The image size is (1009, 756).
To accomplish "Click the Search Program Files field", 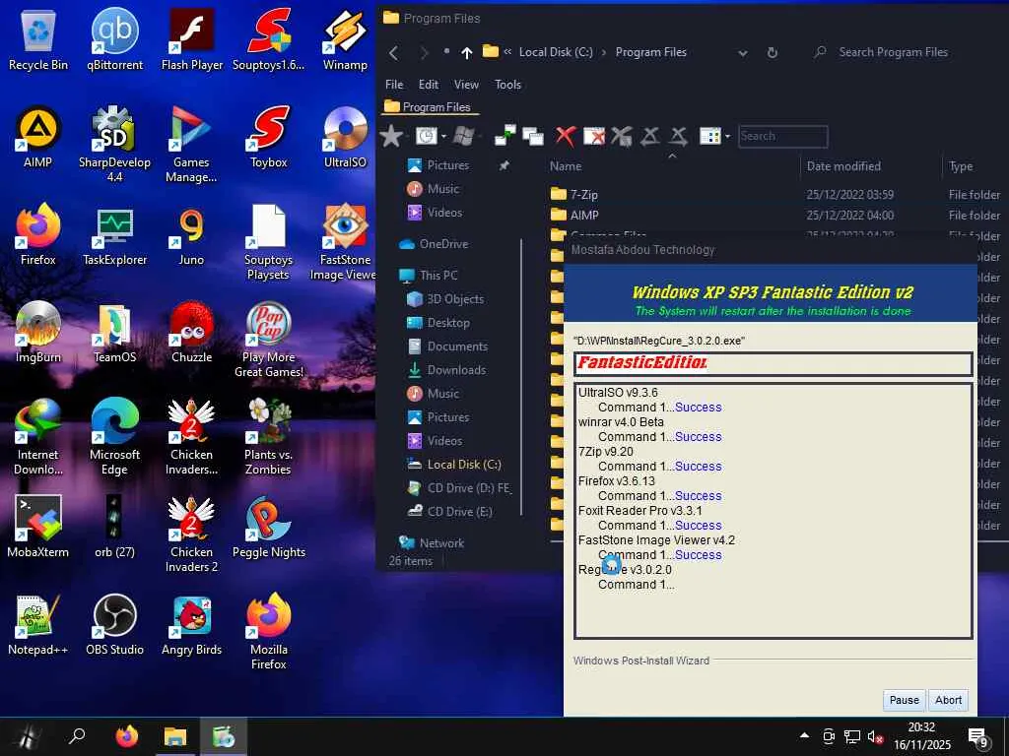I will (x=893, y=52).
